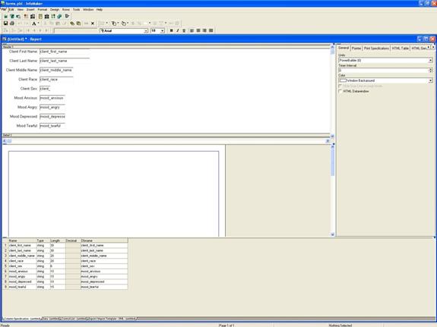Screen dimensions: 437x327
Task: Click the Type column header
Action: click(43, 241)
